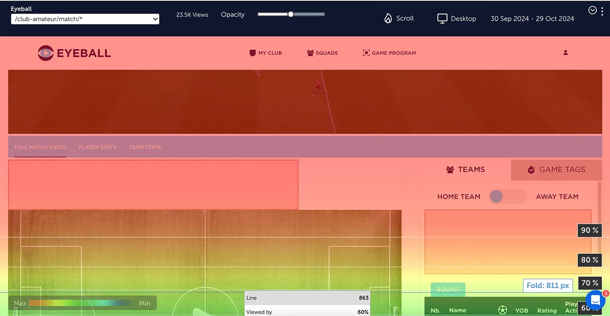Screen dimensions: 610x316
Task: Open the My Club menu item
Action: click(266, 53)
